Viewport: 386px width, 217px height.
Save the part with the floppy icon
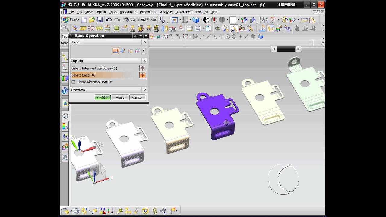pyautogui.click(x=100, y=20)
